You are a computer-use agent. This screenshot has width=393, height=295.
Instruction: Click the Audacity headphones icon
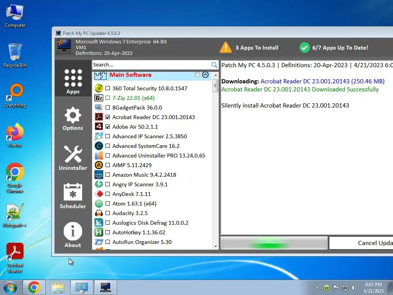tap(99, 213)
